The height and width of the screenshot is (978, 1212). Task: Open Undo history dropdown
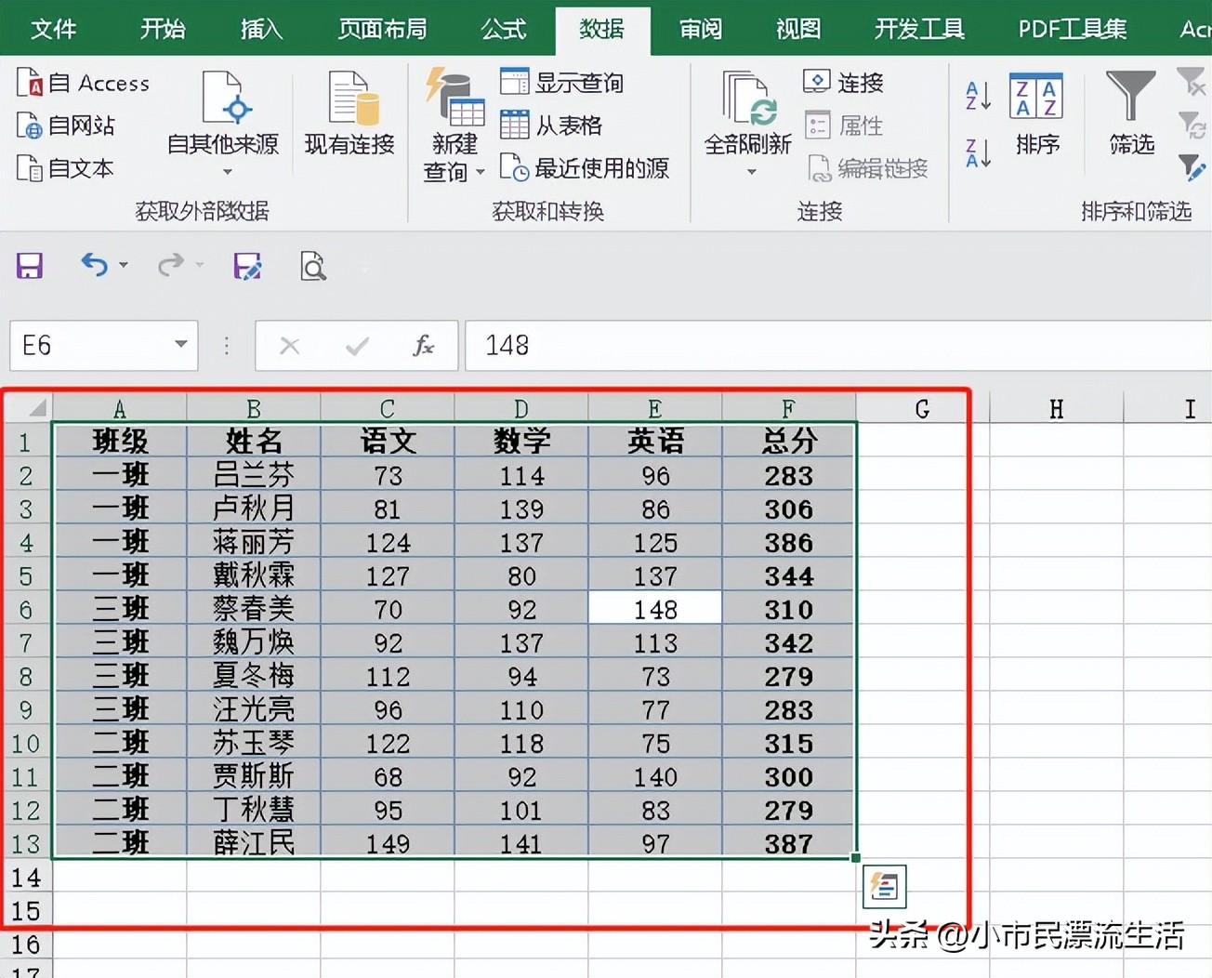(x=124, y=266)
